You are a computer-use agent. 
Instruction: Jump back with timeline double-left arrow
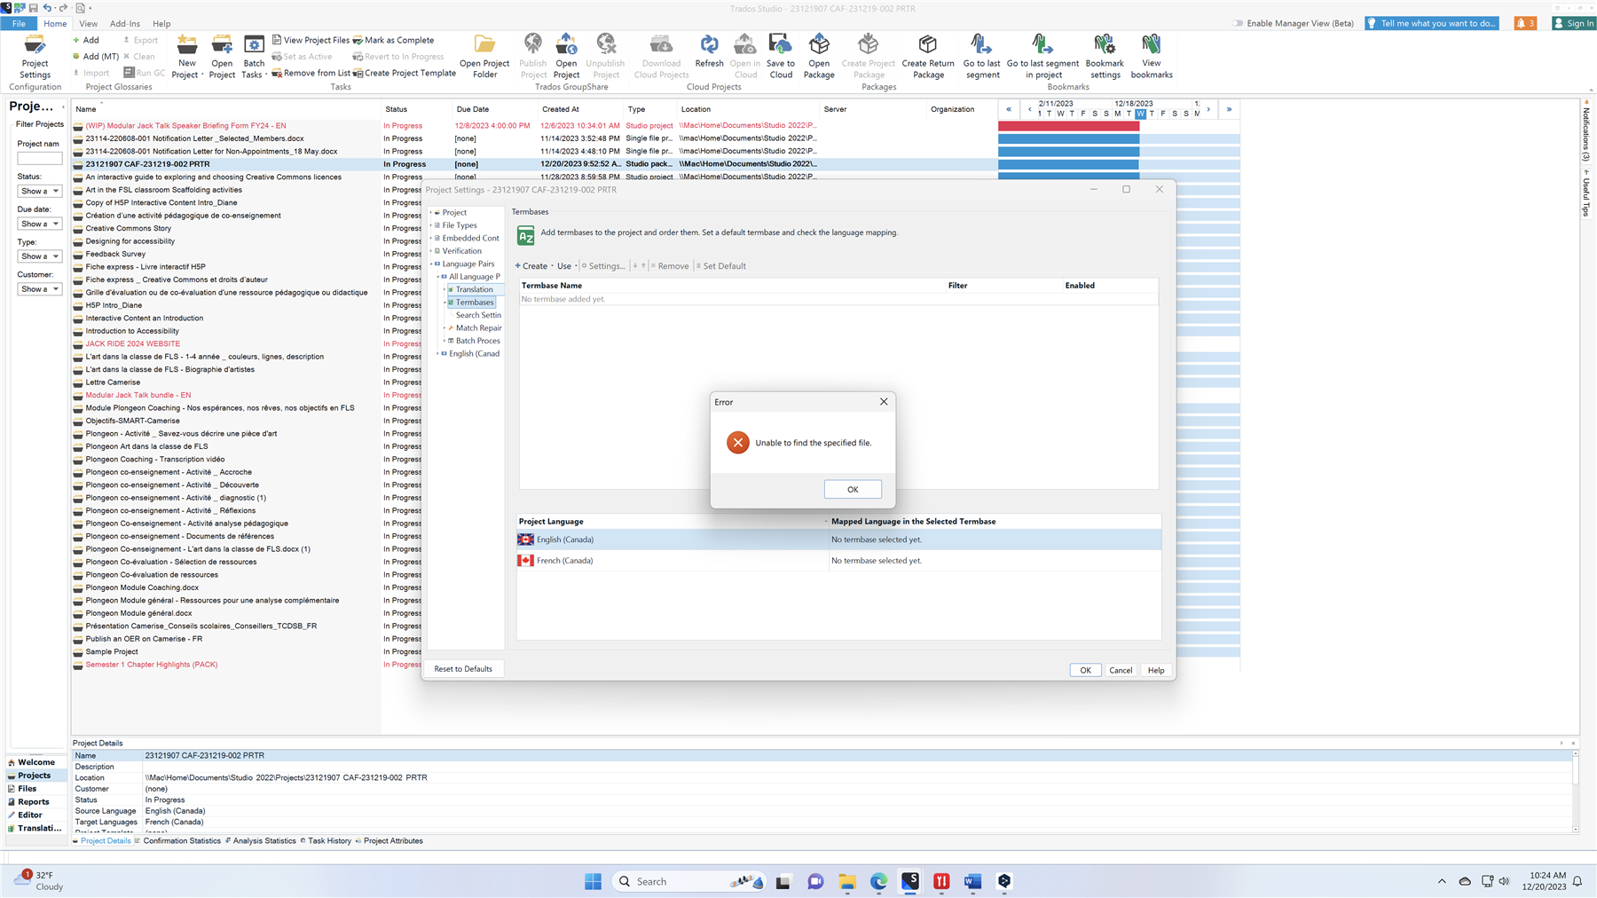click(x=1009, y=109)
